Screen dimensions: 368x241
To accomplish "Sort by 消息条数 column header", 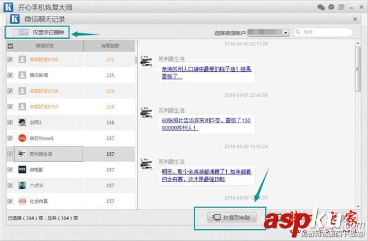I will coord(110,46).
